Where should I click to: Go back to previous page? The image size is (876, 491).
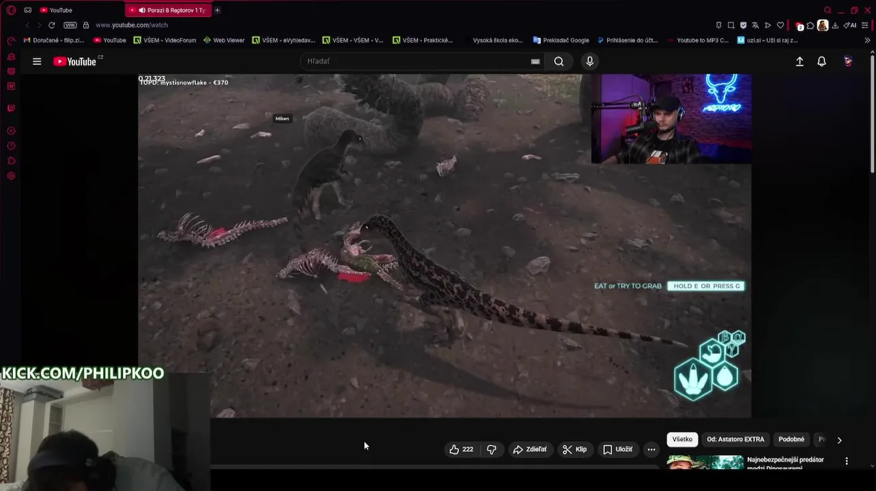click(27, 25)
